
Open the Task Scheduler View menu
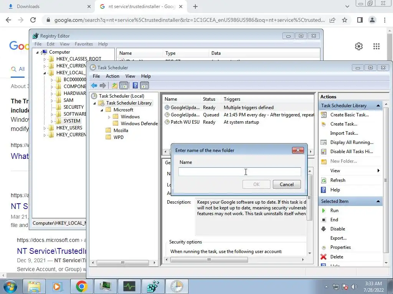point(130,76)
